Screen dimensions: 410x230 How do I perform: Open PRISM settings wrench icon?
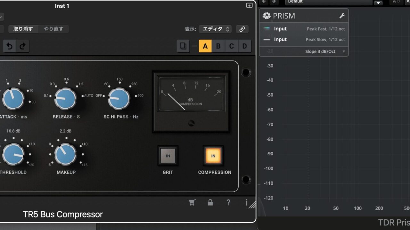[x=342, y=16]
